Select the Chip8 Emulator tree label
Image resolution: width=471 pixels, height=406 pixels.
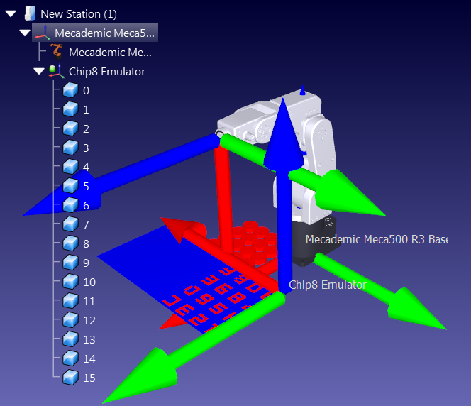tap(106, 71)
